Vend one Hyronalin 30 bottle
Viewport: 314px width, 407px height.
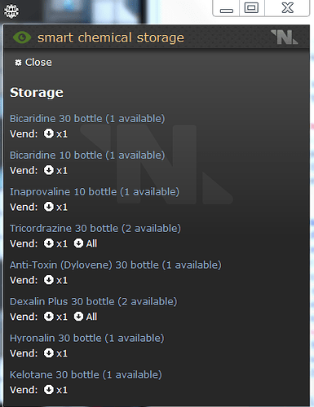point(55,353)
